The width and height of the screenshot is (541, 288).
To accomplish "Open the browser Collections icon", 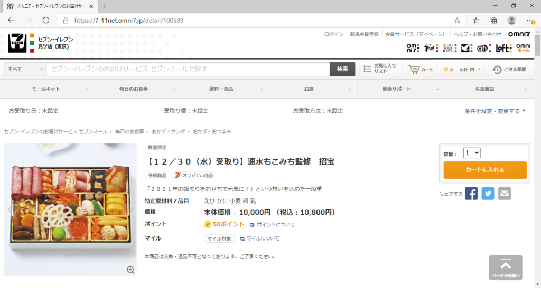I will tap(494, 21).
